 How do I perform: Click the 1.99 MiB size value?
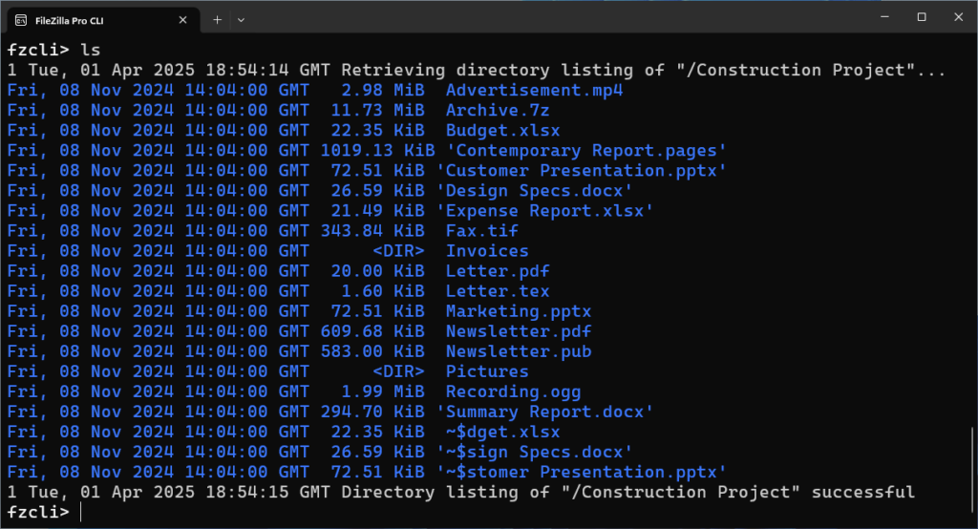(383, 391)
